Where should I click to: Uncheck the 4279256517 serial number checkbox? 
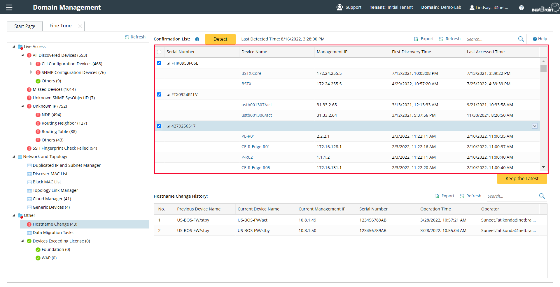(x=159, y=126)
